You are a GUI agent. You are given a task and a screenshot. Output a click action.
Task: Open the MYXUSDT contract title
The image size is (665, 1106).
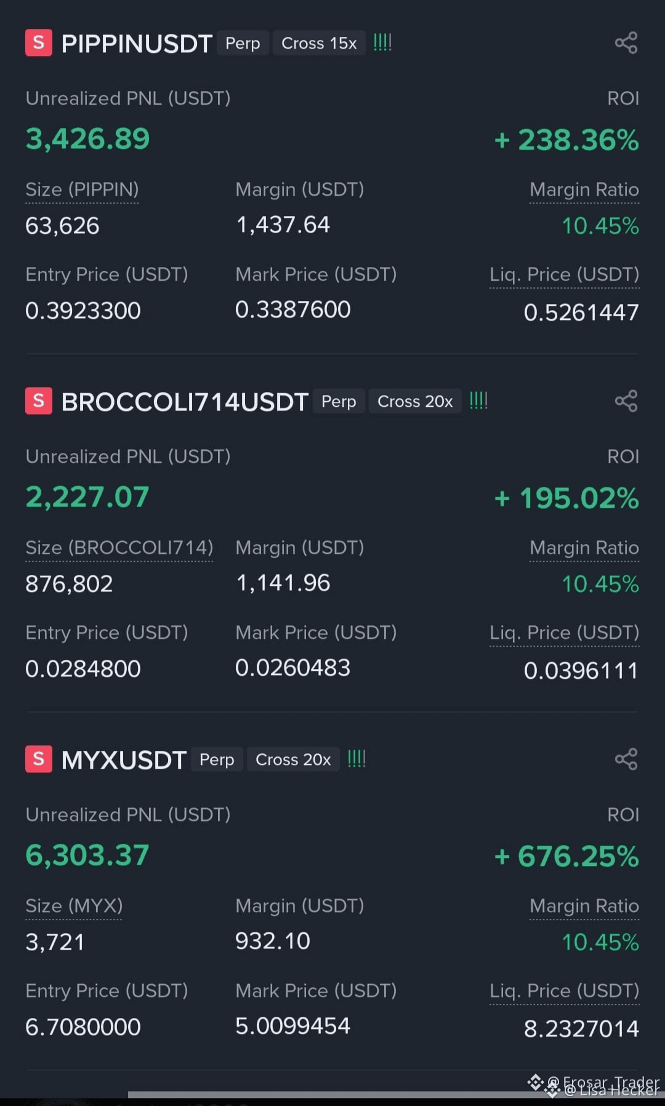(x=124, y=760)
